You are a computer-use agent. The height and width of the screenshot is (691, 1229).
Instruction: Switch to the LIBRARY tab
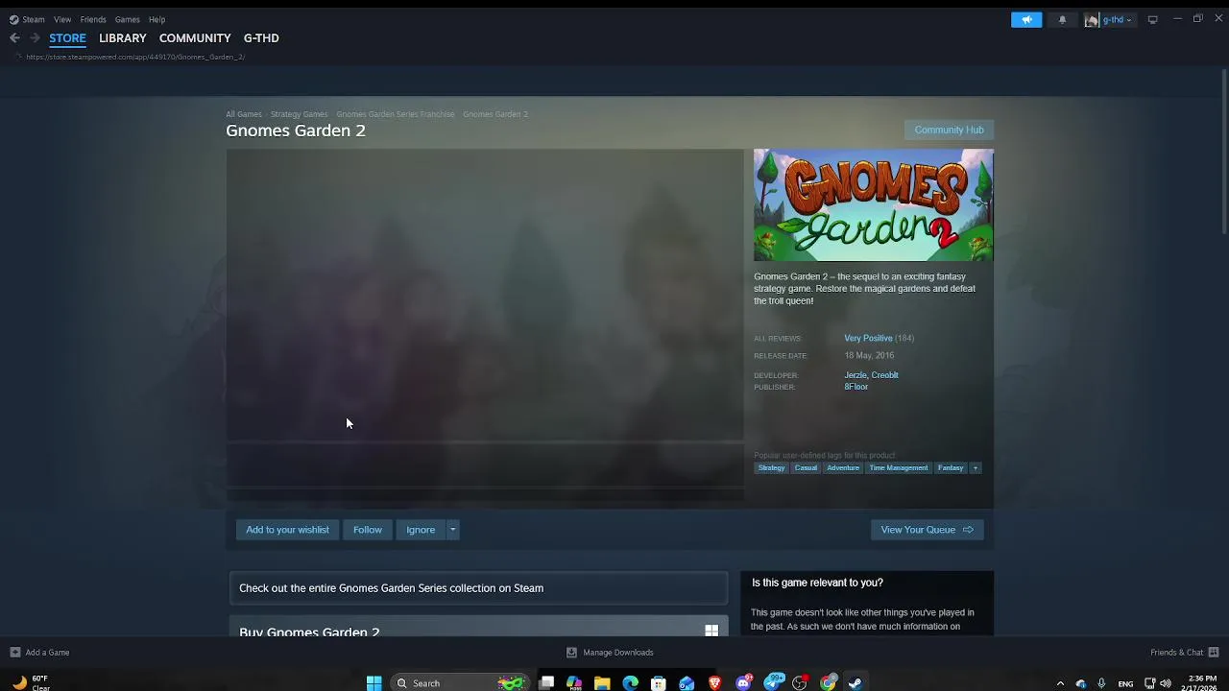pyautogui.click(x=123, y=38)
